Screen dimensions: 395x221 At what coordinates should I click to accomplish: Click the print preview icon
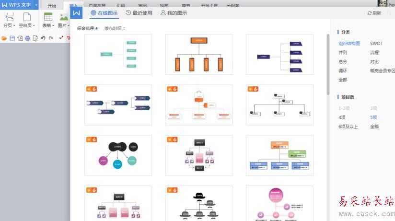coord(35,38)
